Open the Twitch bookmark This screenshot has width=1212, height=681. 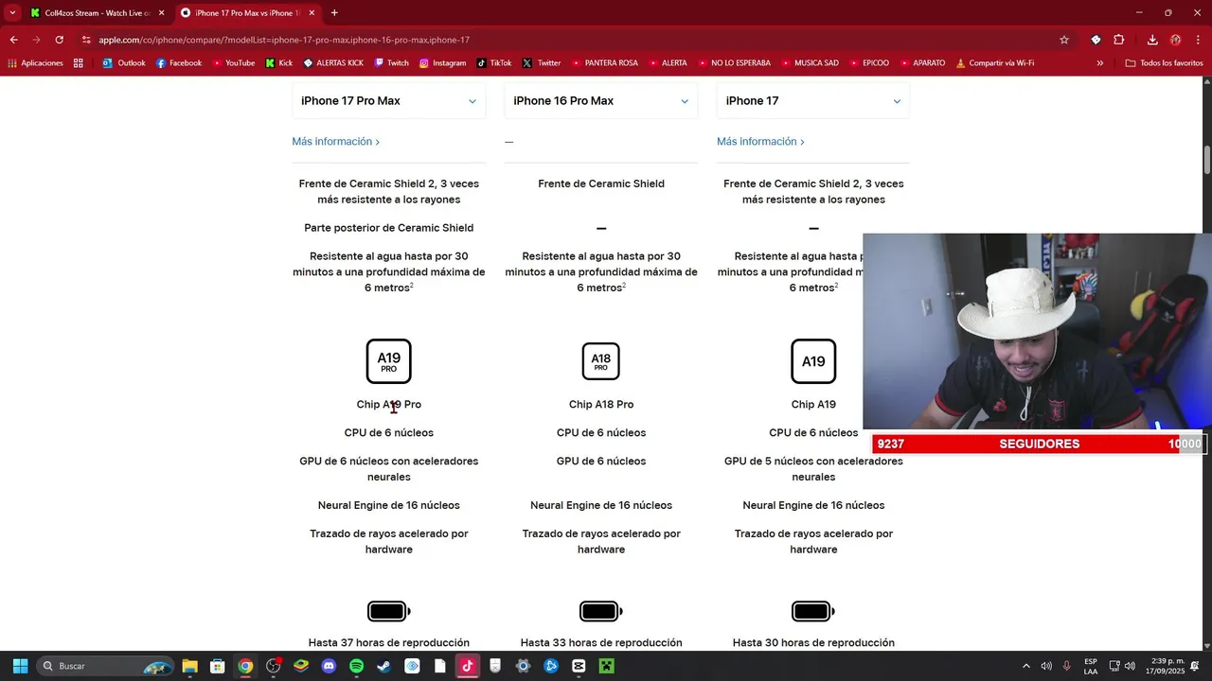coord(391,63)
